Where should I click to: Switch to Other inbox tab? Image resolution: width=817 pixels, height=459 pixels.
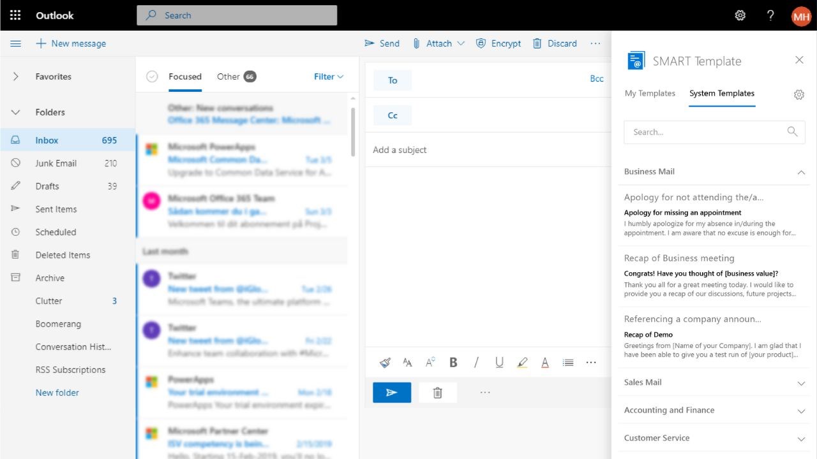pyautogui.click(x=236, y=76)
